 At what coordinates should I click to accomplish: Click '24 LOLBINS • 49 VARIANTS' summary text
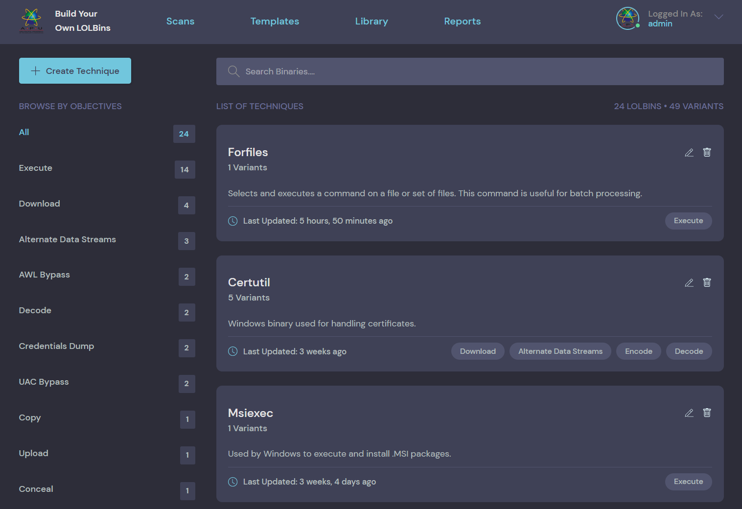[x=669, y=106]
